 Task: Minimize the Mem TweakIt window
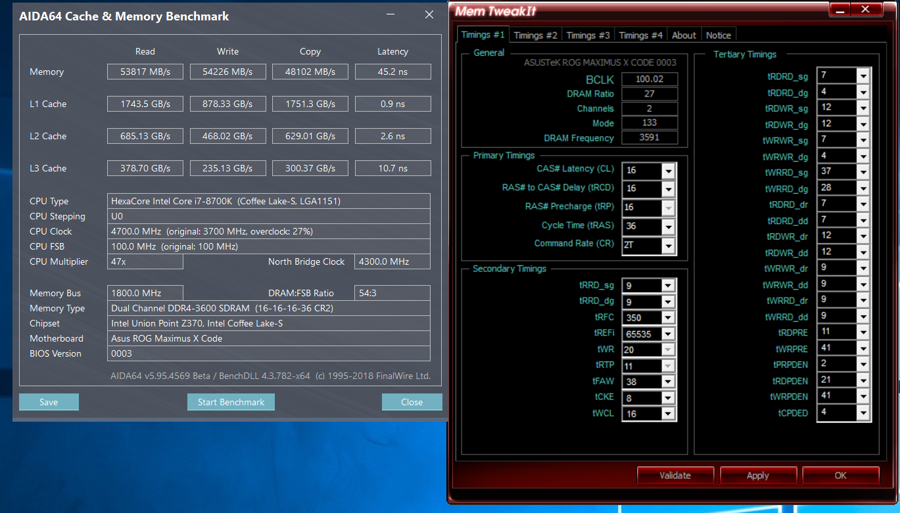(x=840, y=9)
